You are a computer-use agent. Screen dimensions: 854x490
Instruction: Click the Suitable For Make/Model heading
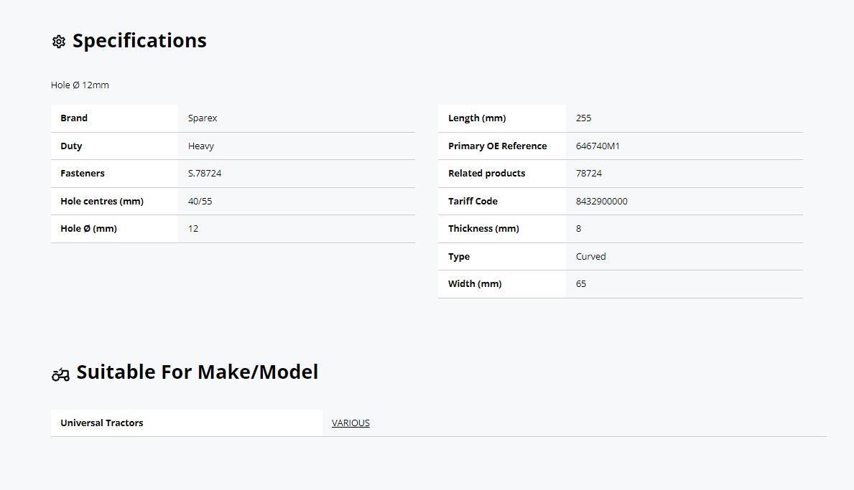197,372
